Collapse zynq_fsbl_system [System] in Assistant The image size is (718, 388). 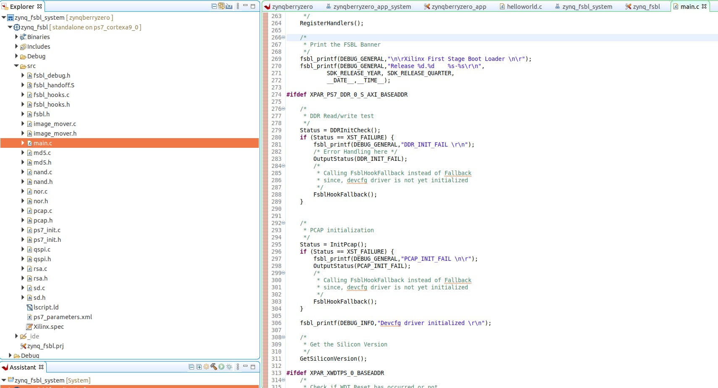(4, 380)
